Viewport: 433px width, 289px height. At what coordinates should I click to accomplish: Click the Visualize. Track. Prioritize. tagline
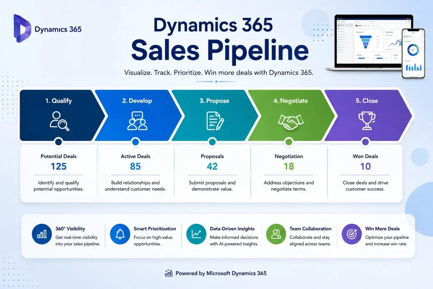tap(219, 73)
